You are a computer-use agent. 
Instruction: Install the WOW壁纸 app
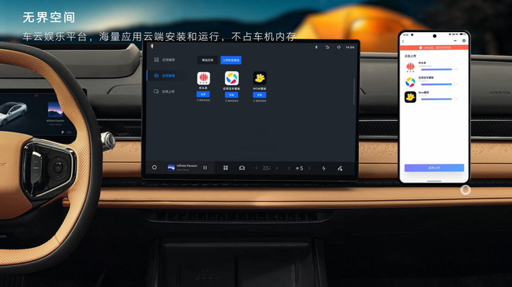click(x=259, y=94)
